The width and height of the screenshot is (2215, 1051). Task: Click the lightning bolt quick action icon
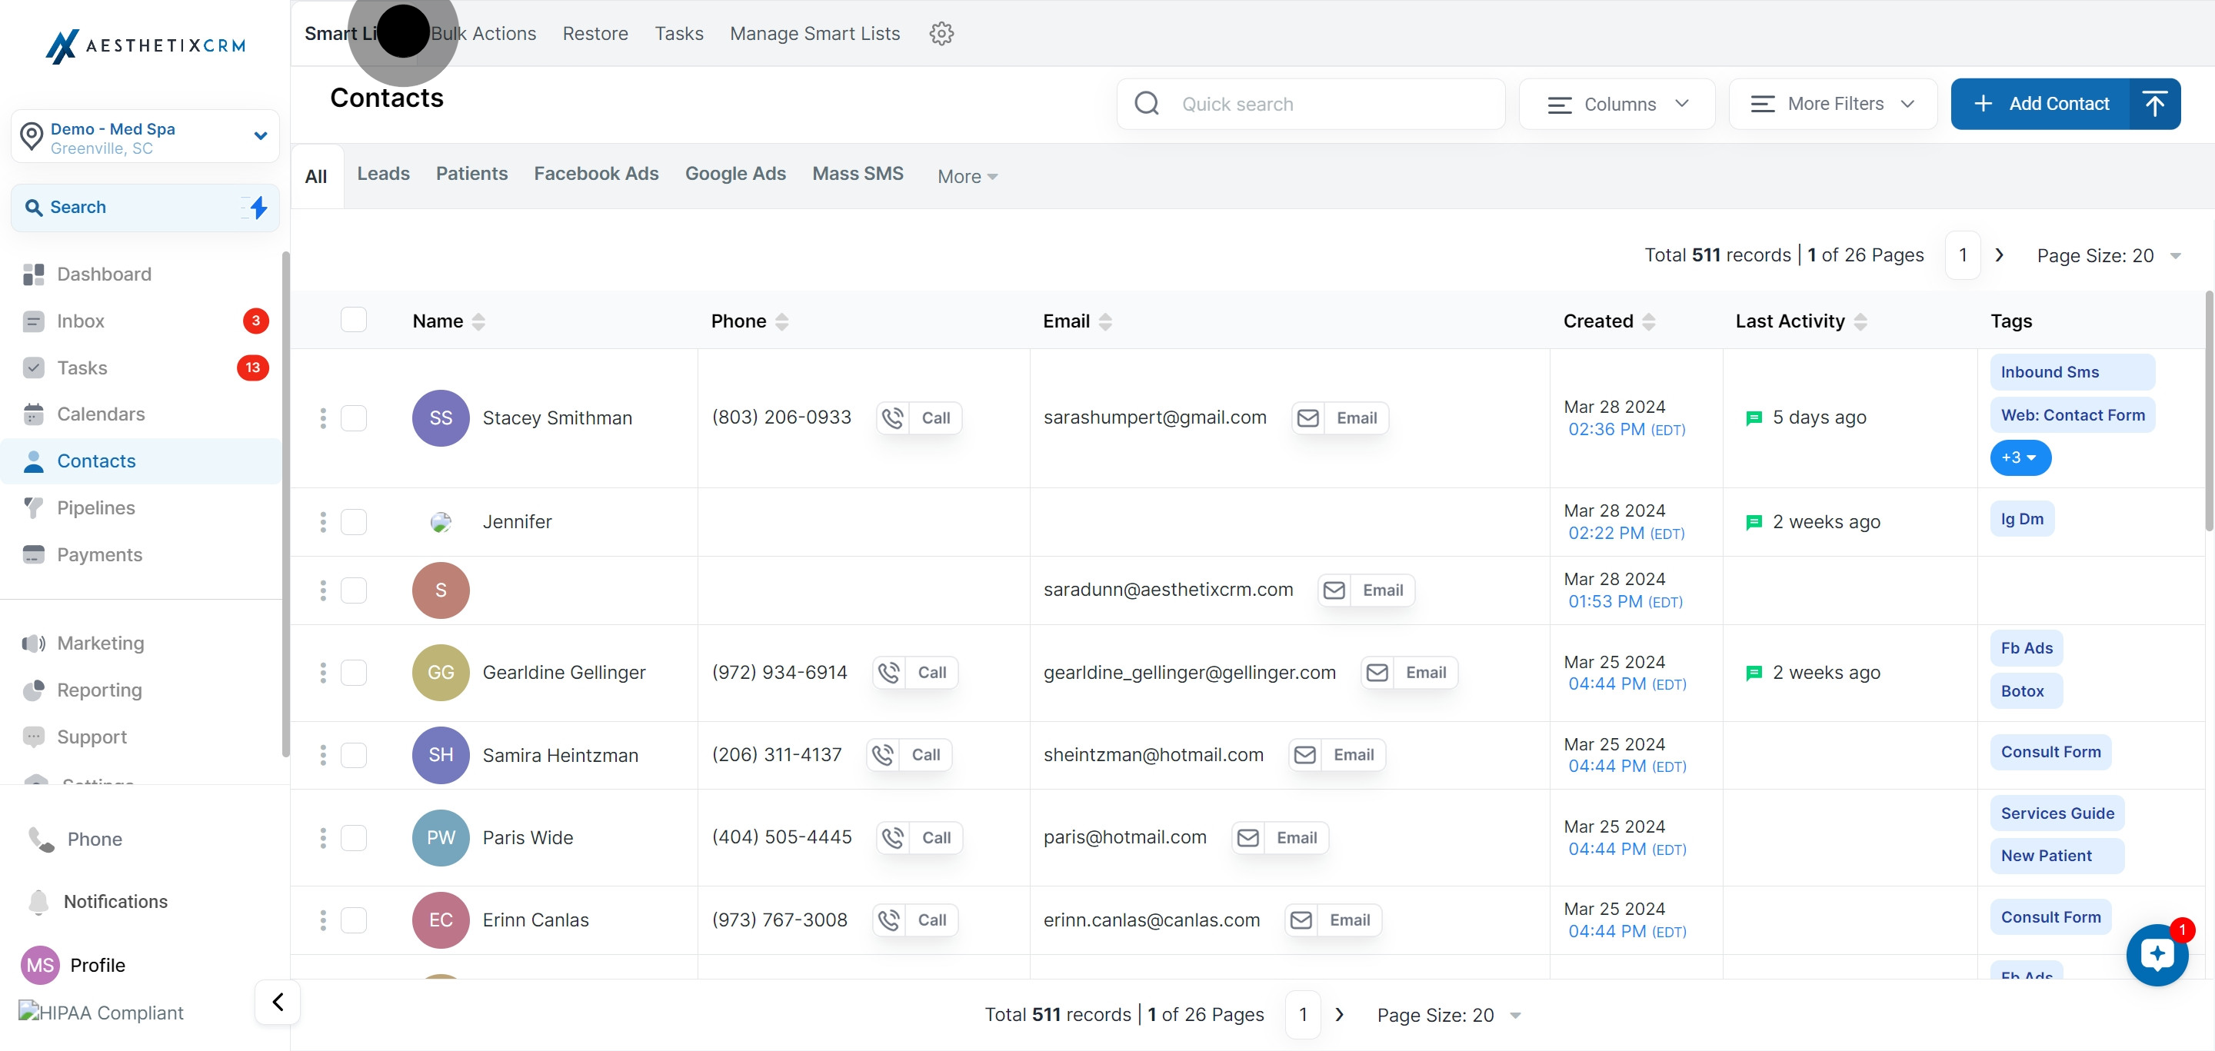tap(258, 207)
